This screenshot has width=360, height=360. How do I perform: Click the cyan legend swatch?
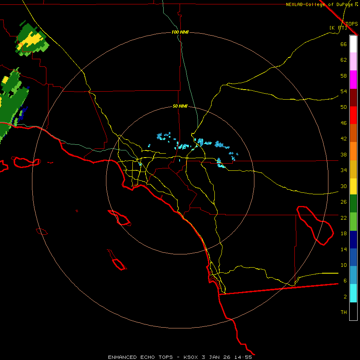pos(353,293)
